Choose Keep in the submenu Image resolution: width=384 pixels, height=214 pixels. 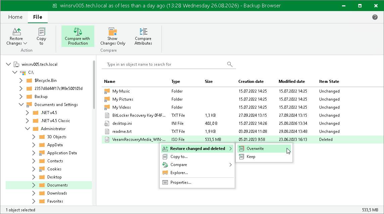(x=264, y=157)
